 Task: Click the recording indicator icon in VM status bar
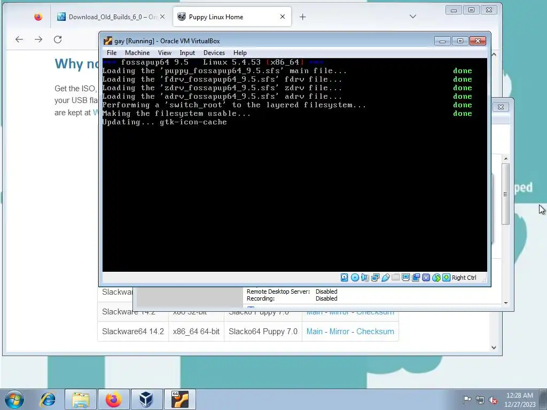(x=416, y=278)
